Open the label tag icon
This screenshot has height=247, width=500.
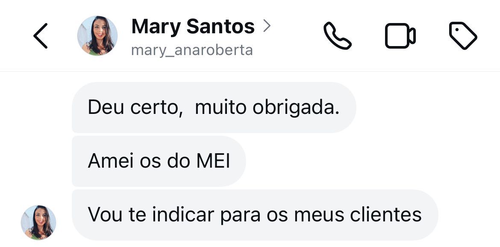pyautogui.click(x=463, y=36)
